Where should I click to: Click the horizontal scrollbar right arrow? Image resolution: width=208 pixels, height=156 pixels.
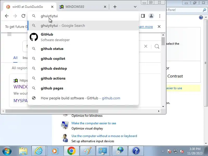(159, 111)
